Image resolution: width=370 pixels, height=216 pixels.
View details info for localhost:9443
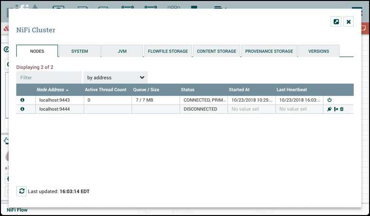tap(22, 100)
